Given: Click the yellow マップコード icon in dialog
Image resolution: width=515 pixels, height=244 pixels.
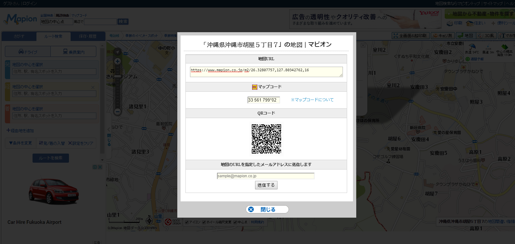Looking at the screenshot, I should [254, 87].
